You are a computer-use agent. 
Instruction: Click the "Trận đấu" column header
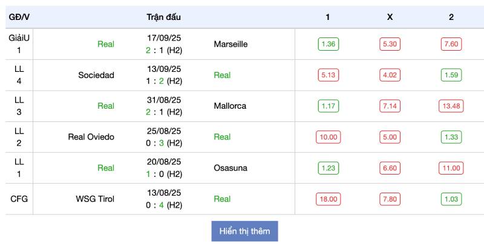pyautogui.click(x=163, y=17)
